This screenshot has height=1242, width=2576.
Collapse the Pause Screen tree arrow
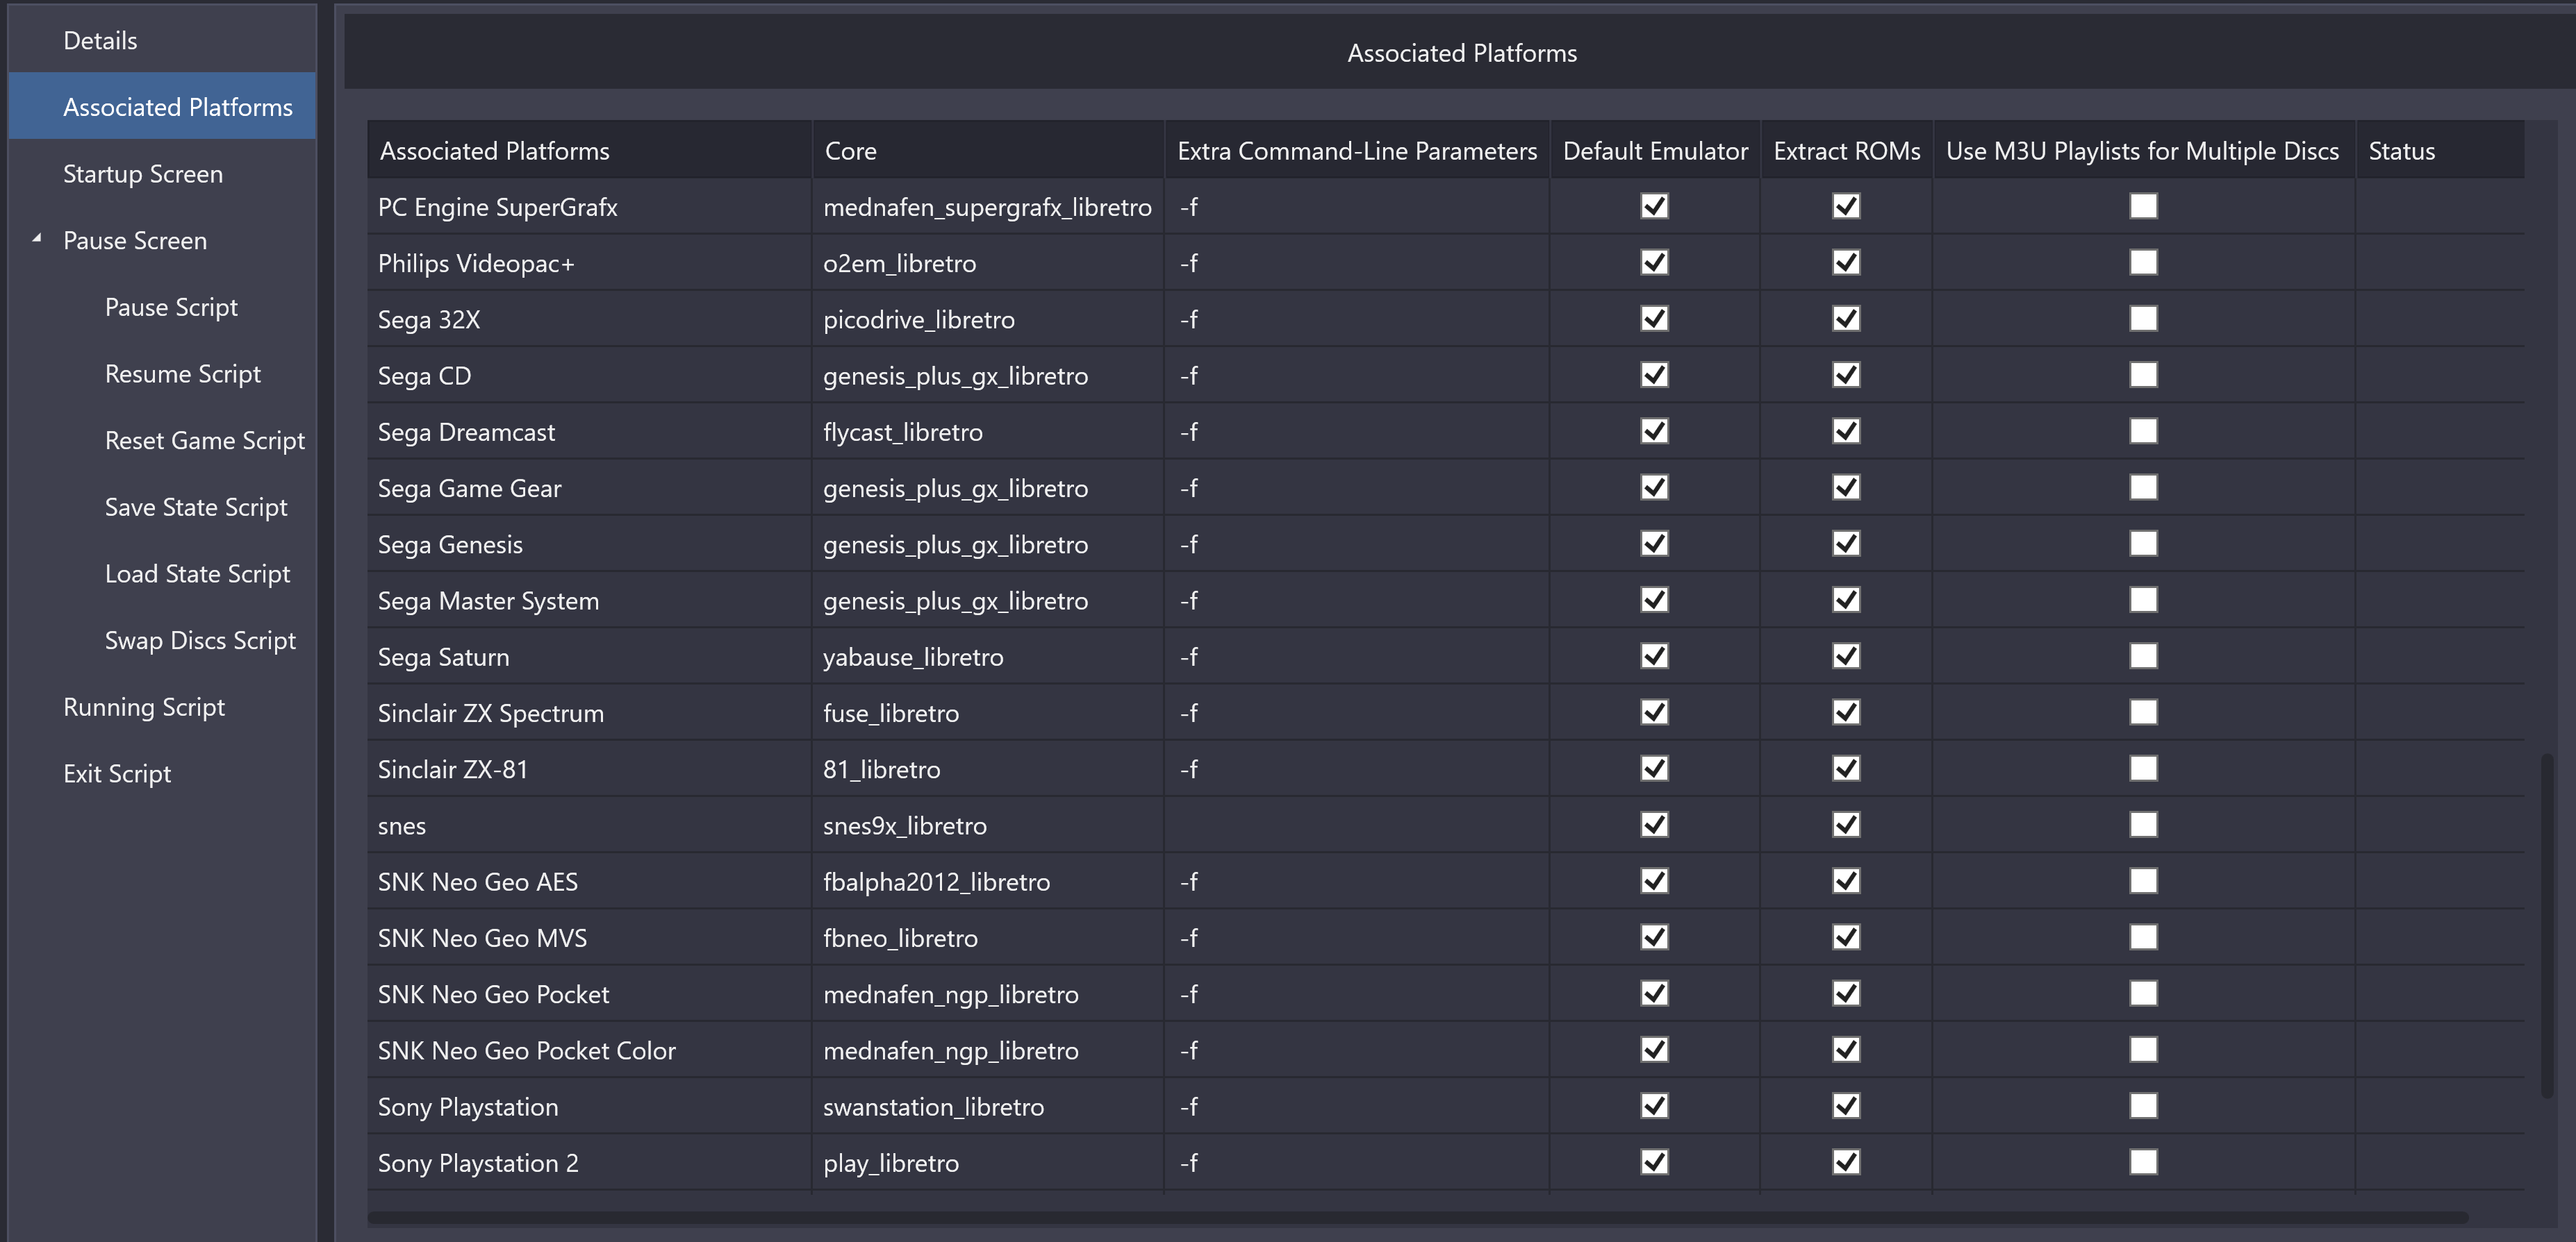point(37,239)
